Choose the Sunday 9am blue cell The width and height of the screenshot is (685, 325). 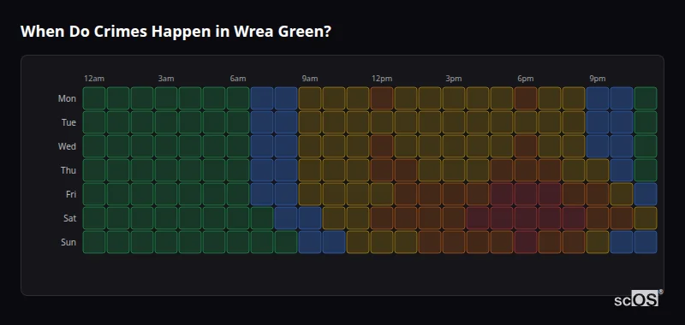(310, 242)
